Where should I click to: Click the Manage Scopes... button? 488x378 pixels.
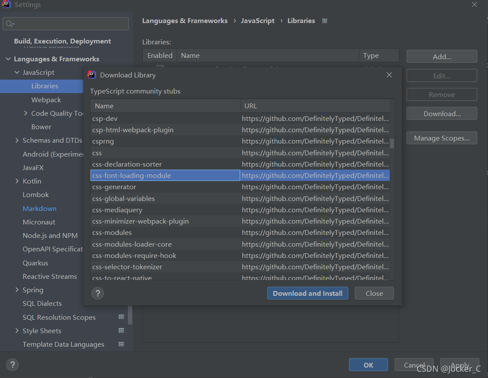(x=441, y=138)
